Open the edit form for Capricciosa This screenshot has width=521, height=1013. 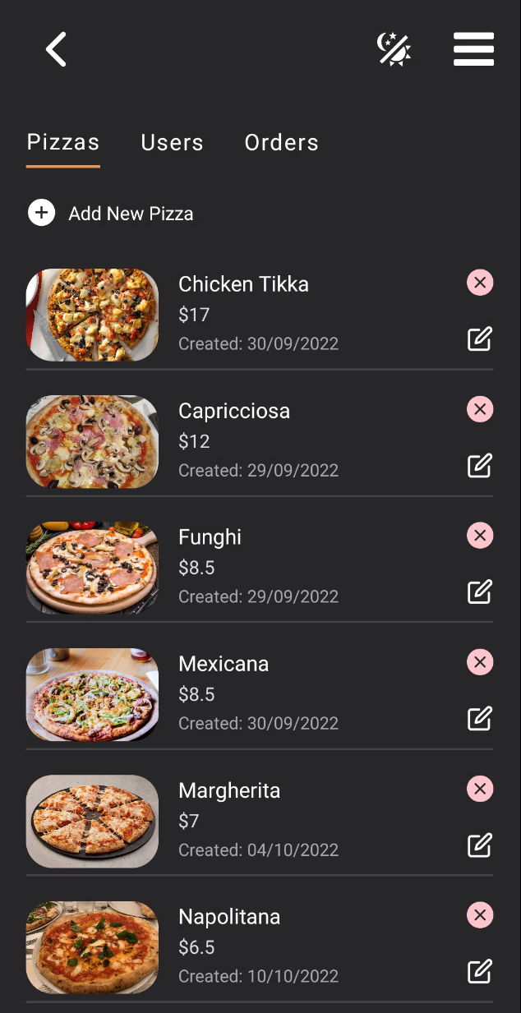[480, 465]
